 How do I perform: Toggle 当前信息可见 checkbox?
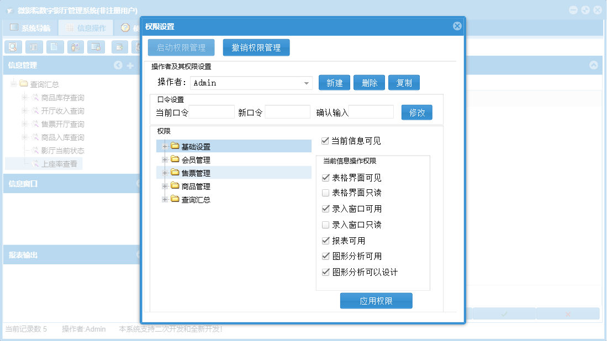tap(325, 141)
